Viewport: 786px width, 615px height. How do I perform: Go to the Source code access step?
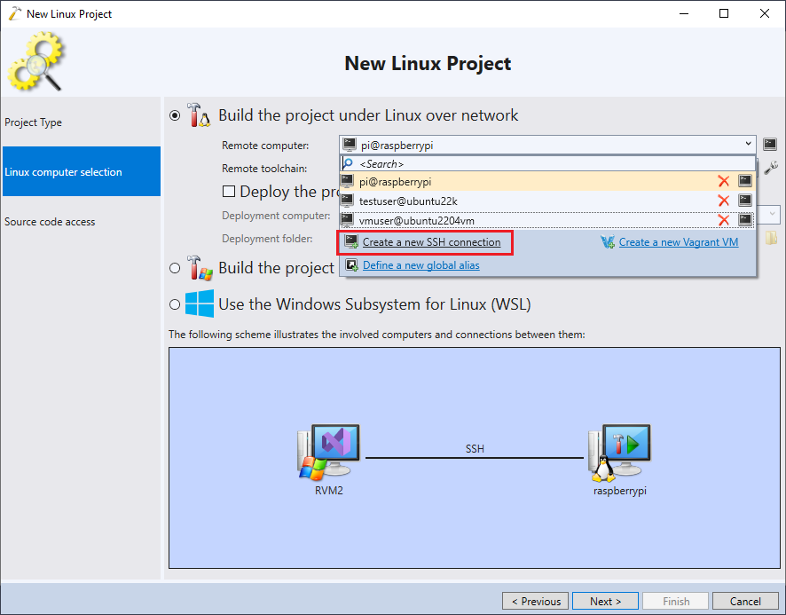pos(82,221)
